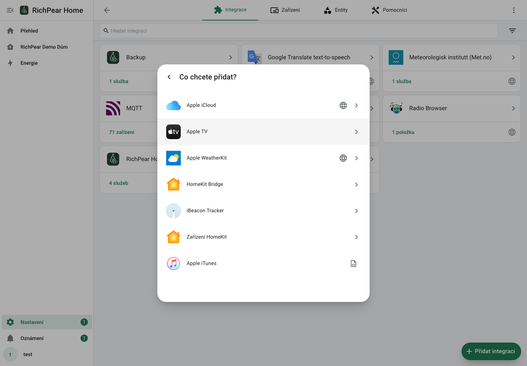The height and width of the screenshot is (366, 527).
Task: Click the Oznámení bell icon
Action: pos(10,338)
